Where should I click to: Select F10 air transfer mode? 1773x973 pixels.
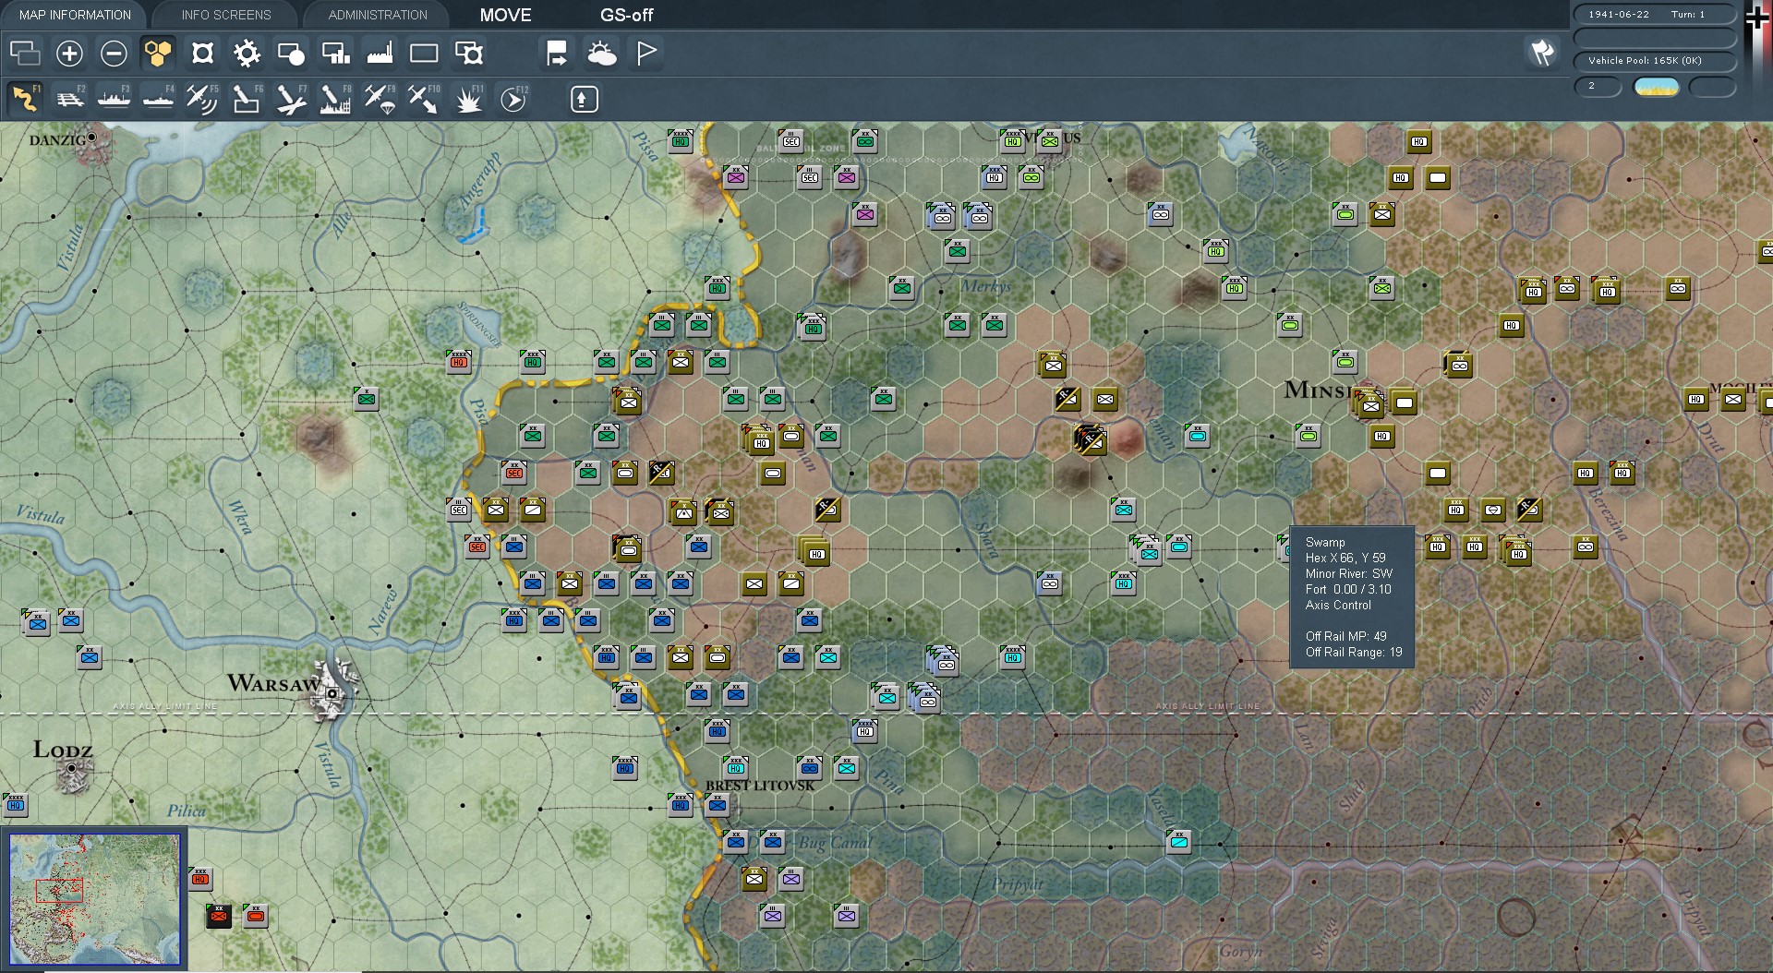[x=424, y=98]
